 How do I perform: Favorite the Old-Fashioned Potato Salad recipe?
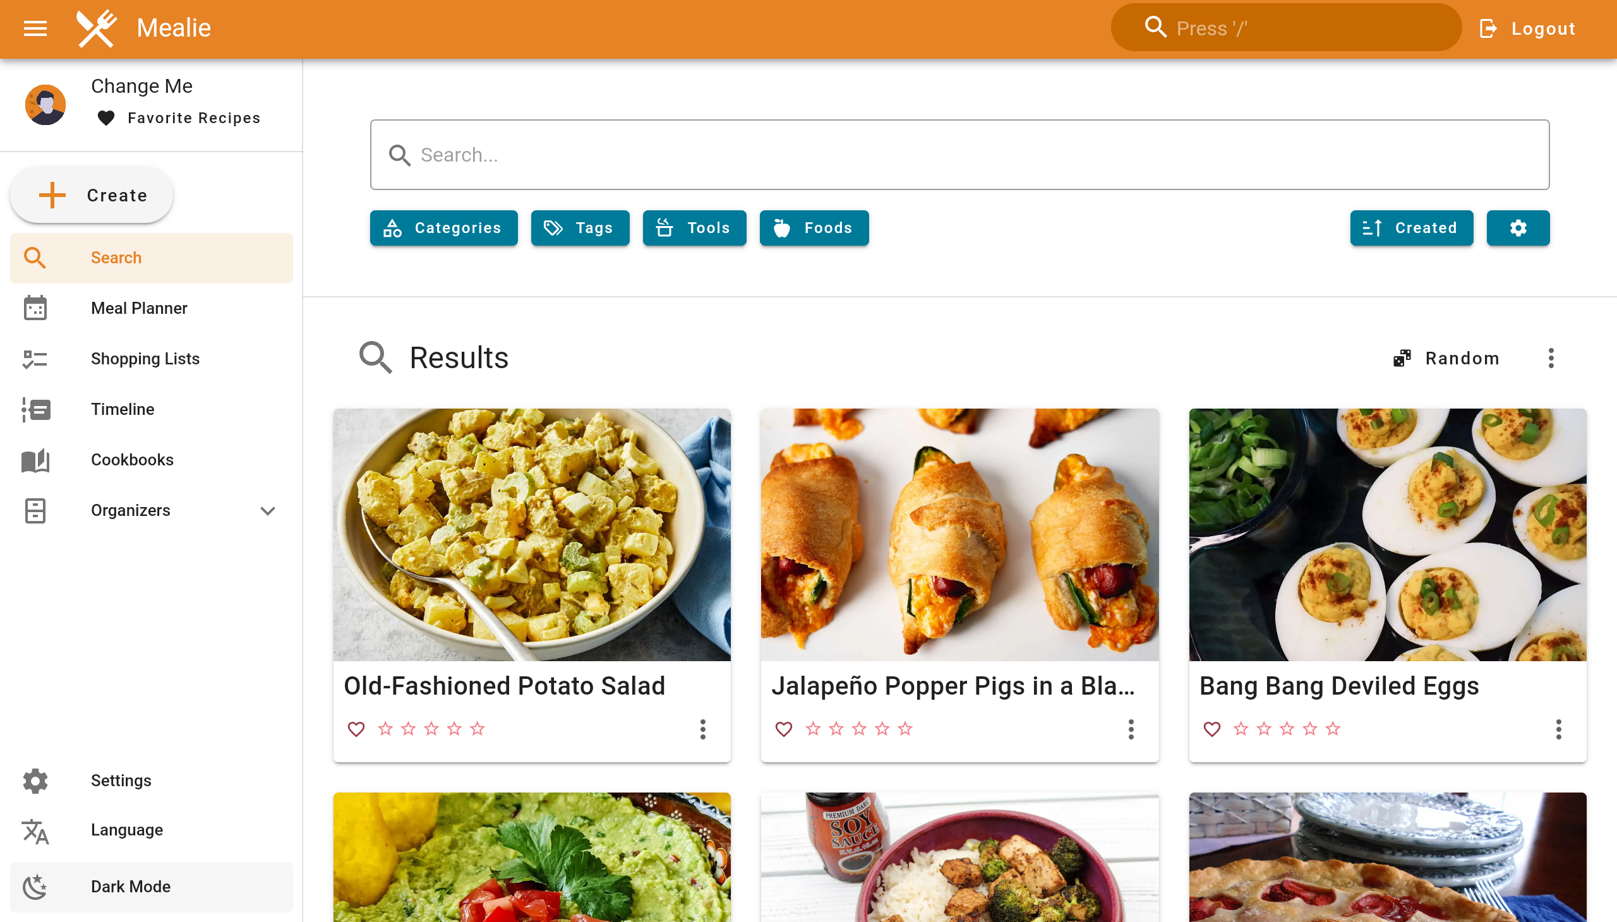point(356,729)
